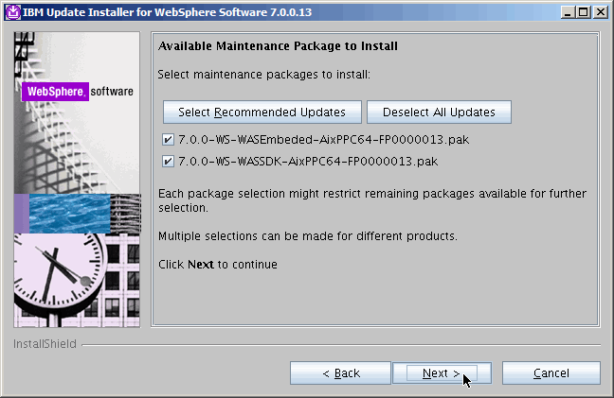Screen dimensions: 614x398
Task: Proceed with the Next button
Action: point(441,373)
